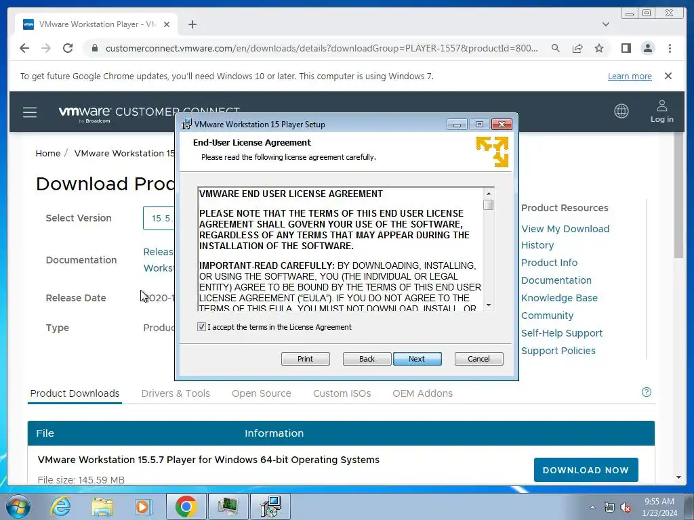
Task: Switch to the Custom ISOs tab
Action: click(342, 393)
